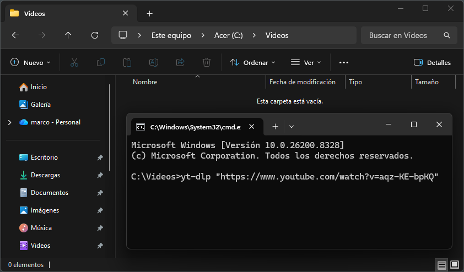Screen dimensions: 464x272
Task: Refresh the Videos folder view
Action: coord(95,35)
